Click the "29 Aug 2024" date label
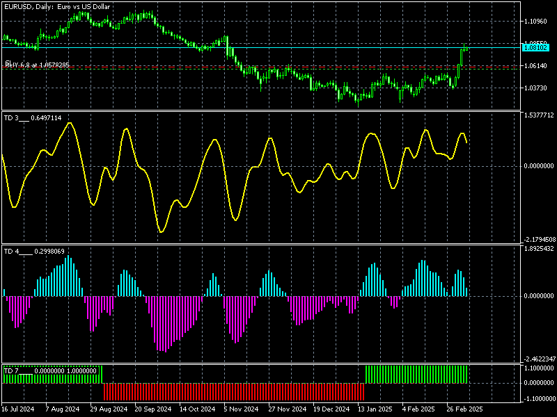 pos(109,409)
